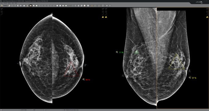The width and height of the screenshot is (209, 111).
Task: Click the round icon right of highlighted breast icon
Action: (34, 6)
